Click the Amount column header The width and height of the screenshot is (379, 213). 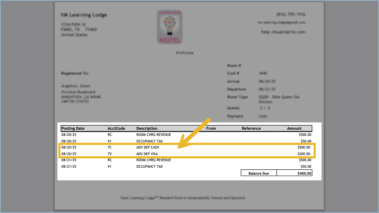click(x=294, y=129)
